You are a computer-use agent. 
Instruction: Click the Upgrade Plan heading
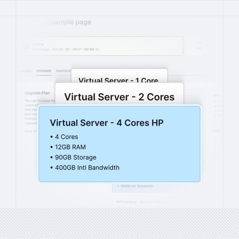coord(37,93)
